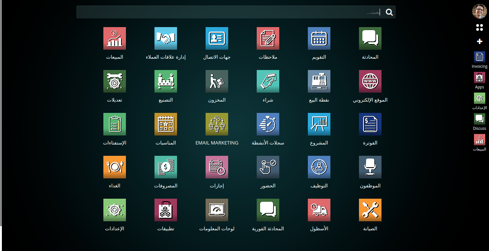The width and height of the screenshot is (489, 251).
Task: Open the Maintenance app with tools icon
Action: (370, 210)
